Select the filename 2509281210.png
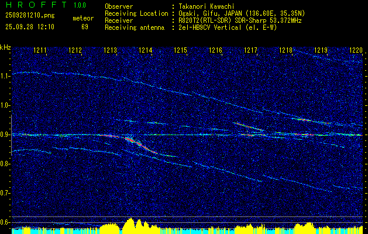This screenshot has width=368, height=234. [30, 16]
